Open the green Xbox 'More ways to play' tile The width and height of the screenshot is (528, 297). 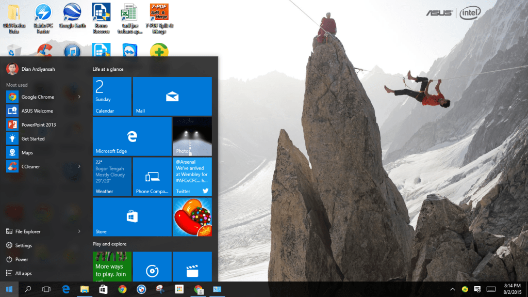[112, 267]
